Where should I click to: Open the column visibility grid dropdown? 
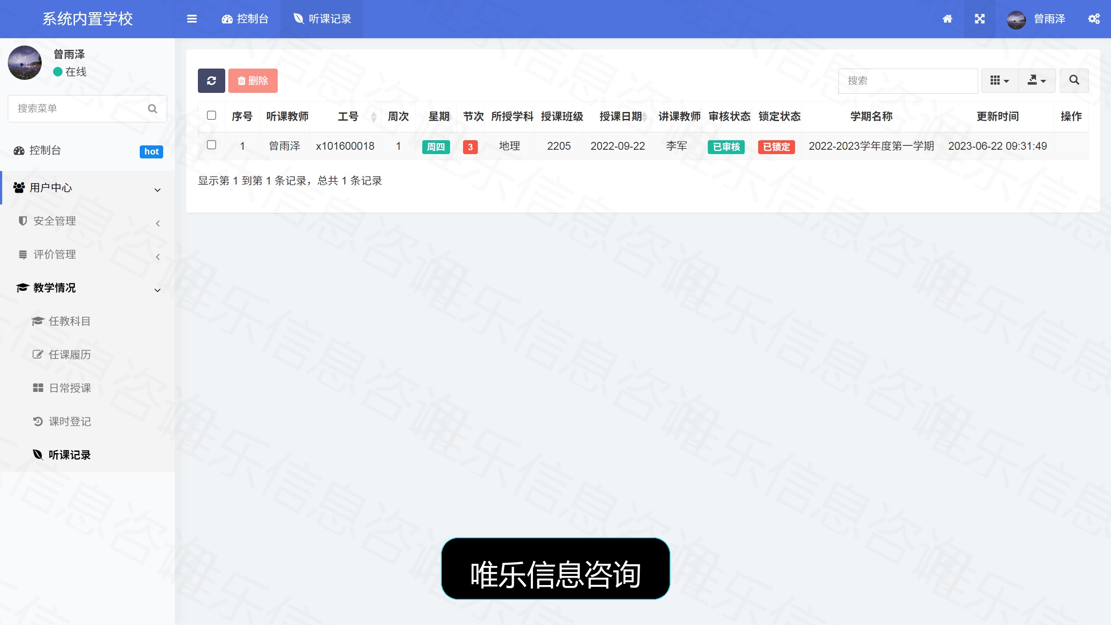click(999, 80)
